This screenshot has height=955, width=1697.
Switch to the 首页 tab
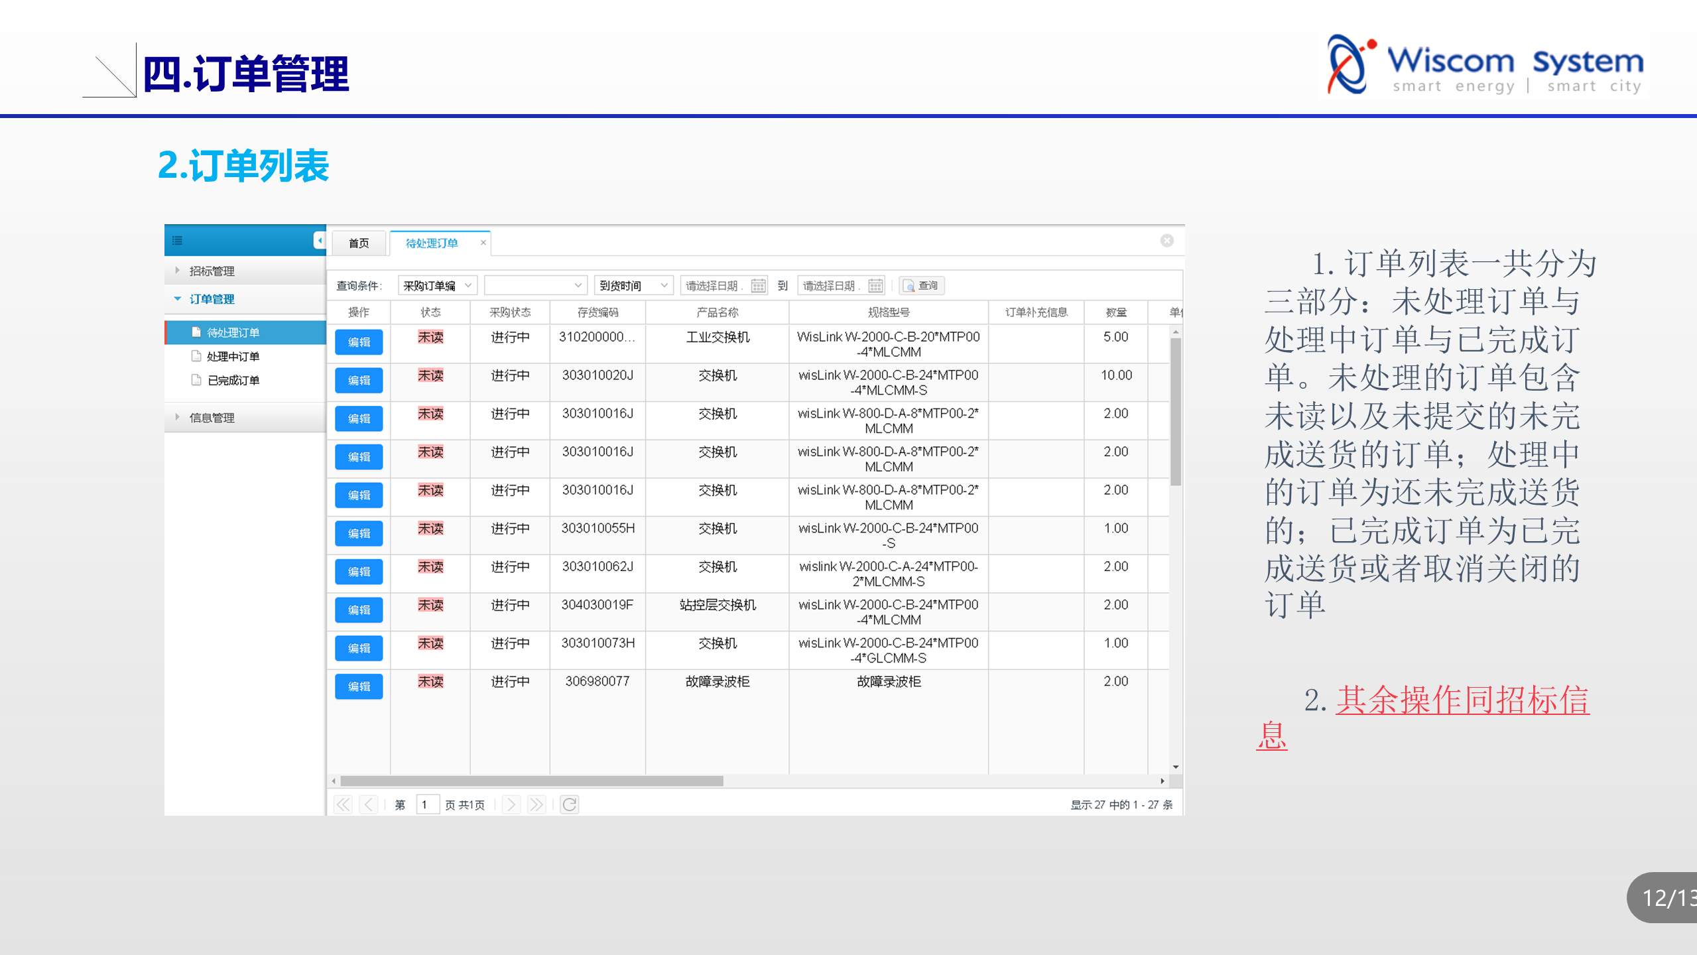point(359,243)
